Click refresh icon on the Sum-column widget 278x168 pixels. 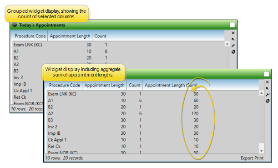[268, 101]
